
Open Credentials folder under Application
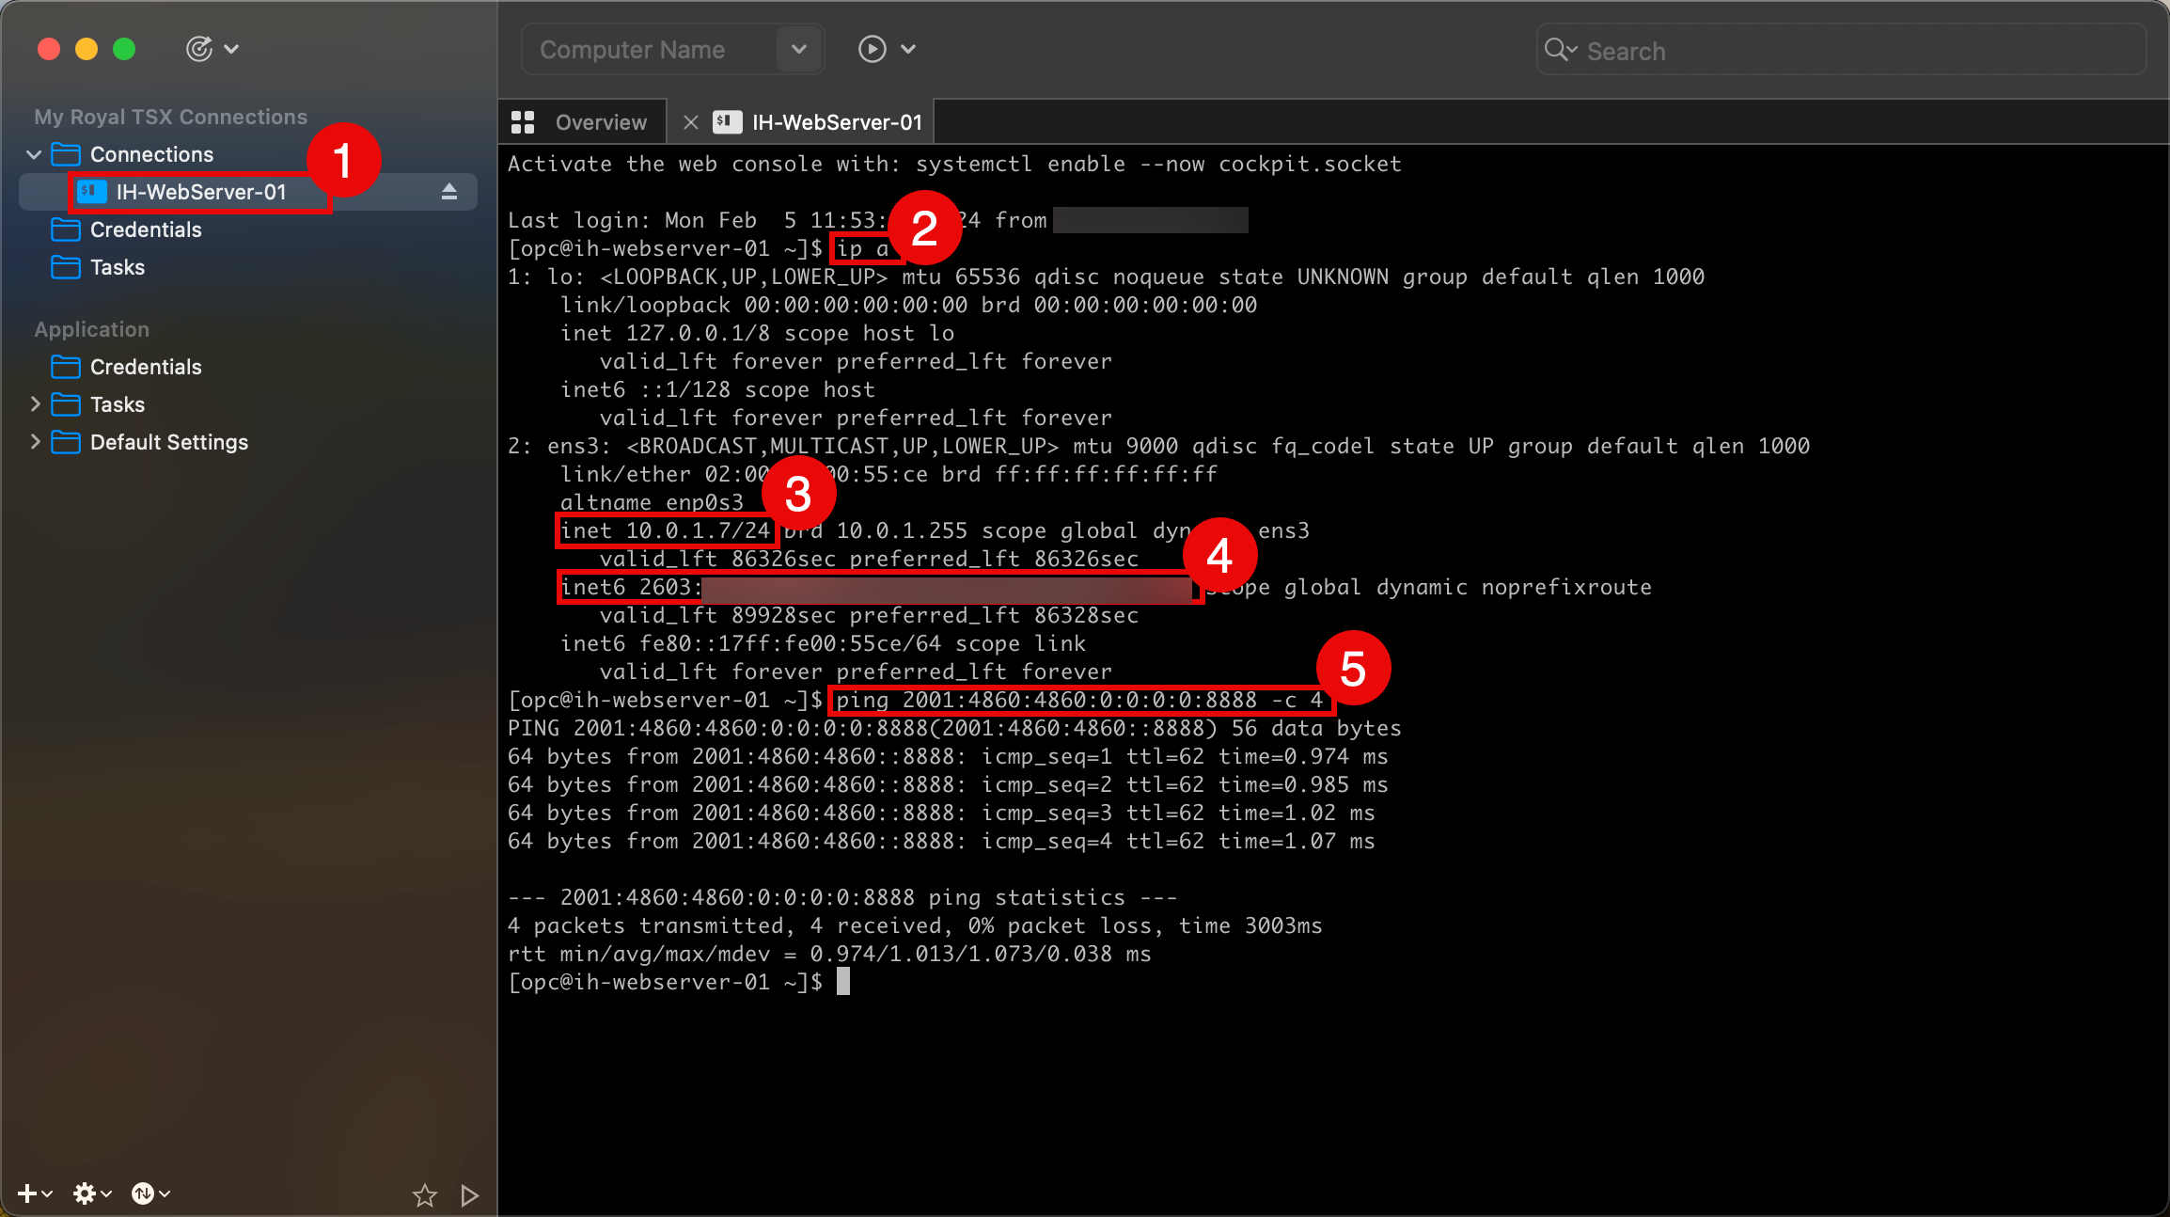pos(146,367)
